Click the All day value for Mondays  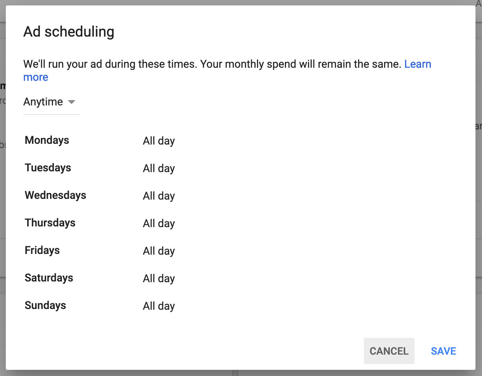[x=159, y=141]
